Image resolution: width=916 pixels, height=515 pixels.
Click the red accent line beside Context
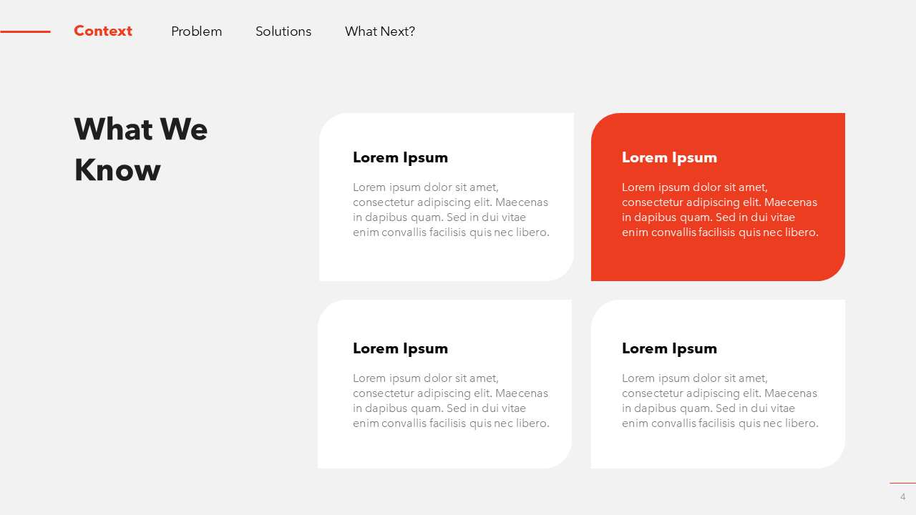point(25,31)
